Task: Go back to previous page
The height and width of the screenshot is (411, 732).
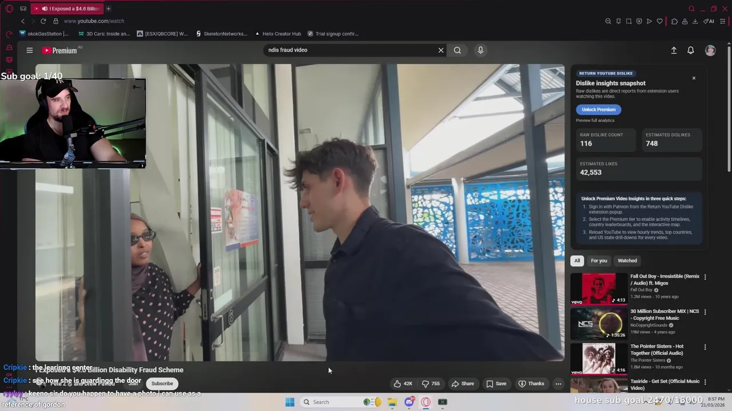Action: click(23, 21)
